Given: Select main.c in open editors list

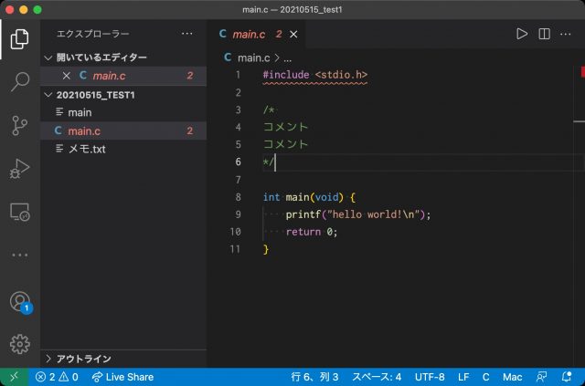Looking at the screenshot, I should 123,76.
